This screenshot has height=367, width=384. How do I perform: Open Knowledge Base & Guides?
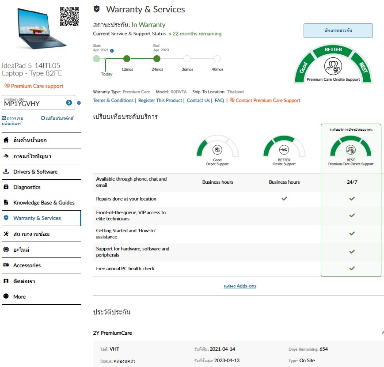[42, 203]
